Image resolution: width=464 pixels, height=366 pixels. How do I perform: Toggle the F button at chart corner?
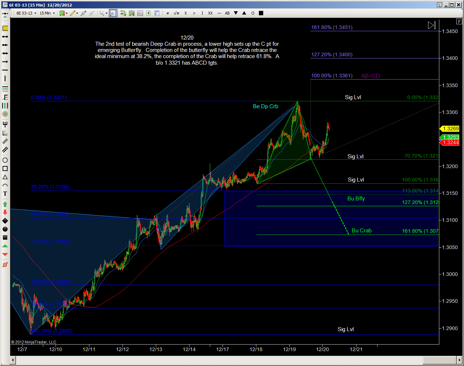(460, 22)
